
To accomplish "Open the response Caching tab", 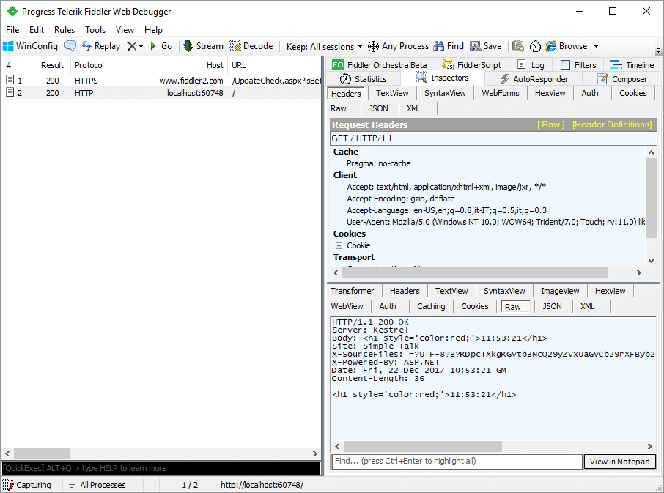I will 431,306.
